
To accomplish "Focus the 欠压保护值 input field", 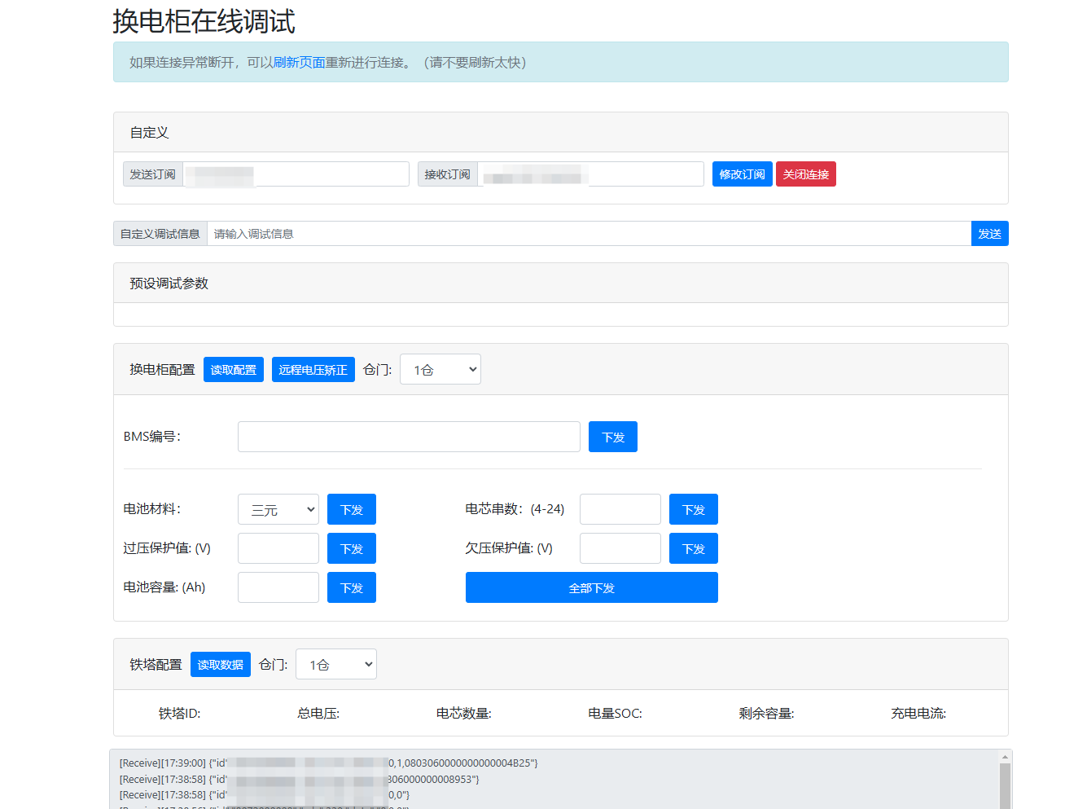I will [x=620, y=548].
